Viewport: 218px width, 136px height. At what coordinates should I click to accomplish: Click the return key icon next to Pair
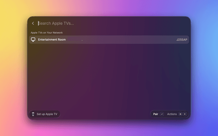[162, 114]
